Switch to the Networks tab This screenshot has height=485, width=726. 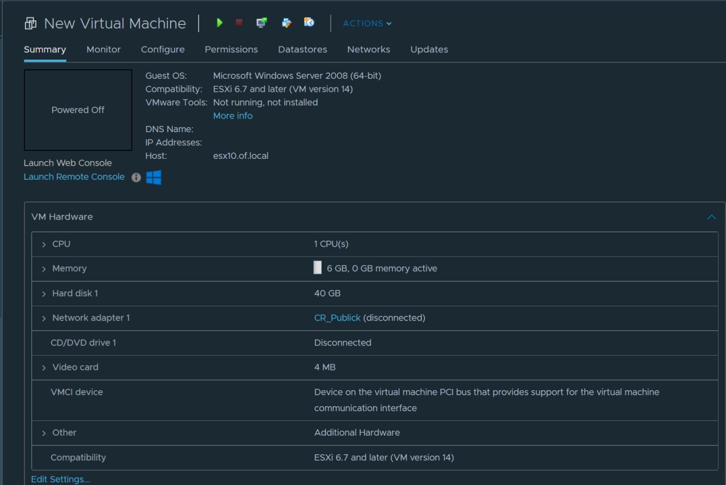pyautogui.click(x=369, y=49)
